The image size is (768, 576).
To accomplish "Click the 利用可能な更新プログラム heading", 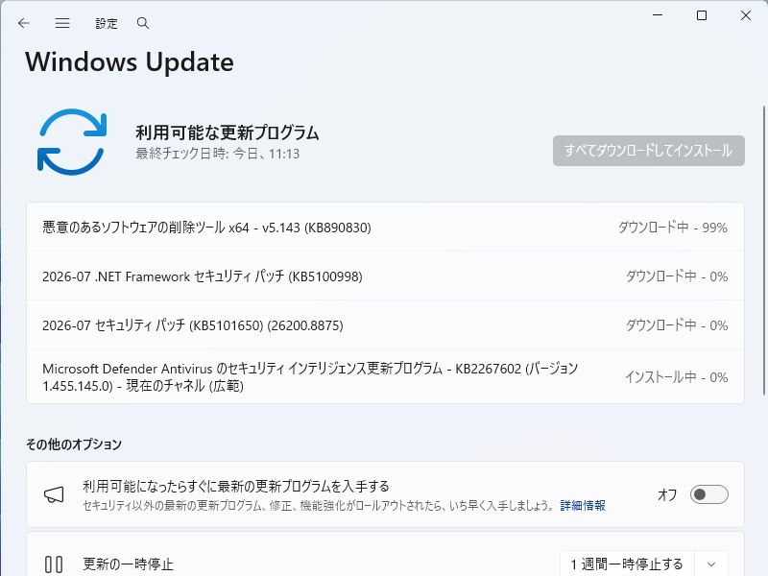I will (228, 132).
